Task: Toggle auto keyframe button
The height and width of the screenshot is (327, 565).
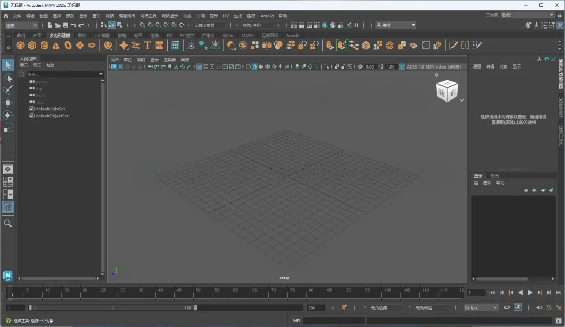Action: pyautogui.click(x=517, y=308)
